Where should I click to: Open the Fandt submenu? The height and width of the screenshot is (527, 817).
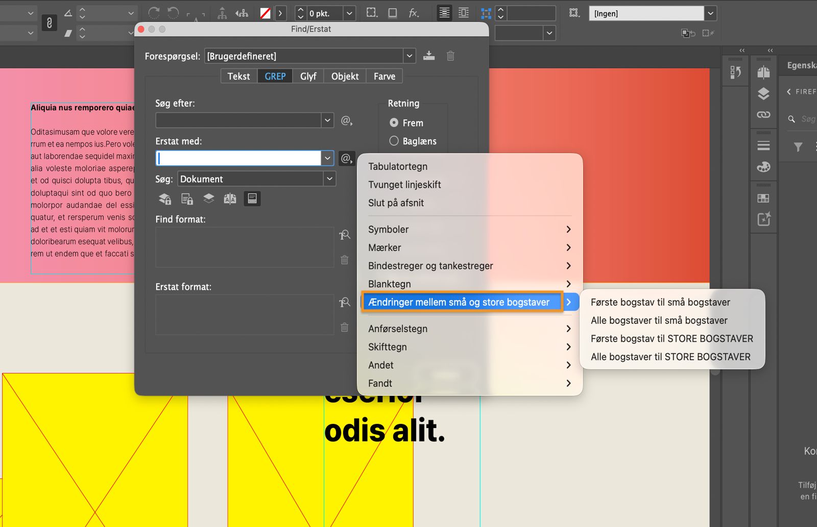tap(470, 384)
